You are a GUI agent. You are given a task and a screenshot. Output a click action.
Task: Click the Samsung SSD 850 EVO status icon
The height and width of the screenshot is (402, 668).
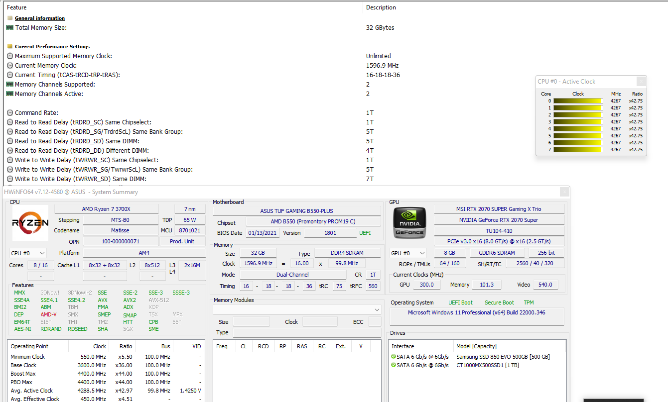tap(394, 357)
